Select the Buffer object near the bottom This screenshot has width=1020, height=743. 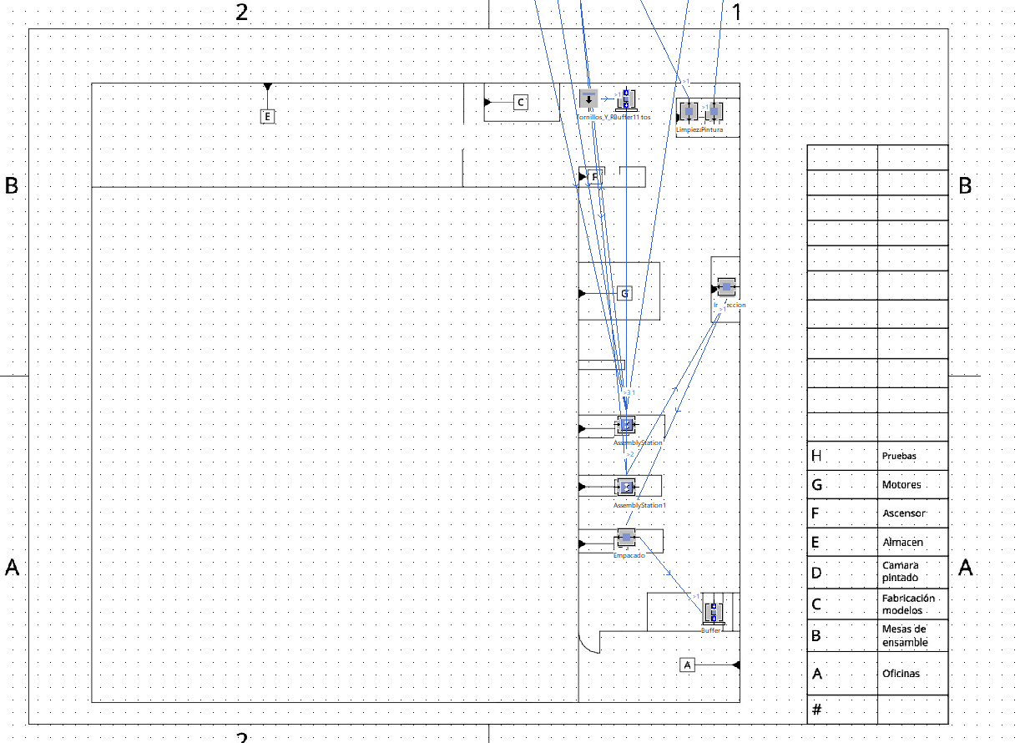pyautogui.click(x=713, y=613)
